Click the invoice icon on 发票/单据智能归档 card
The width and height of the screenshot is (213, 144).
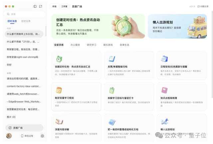pyautogui.click(x=112, y=59)
